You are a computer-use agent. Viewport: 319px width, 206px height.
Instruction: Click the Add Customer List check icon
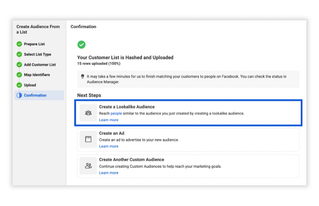tap(19, 65)
